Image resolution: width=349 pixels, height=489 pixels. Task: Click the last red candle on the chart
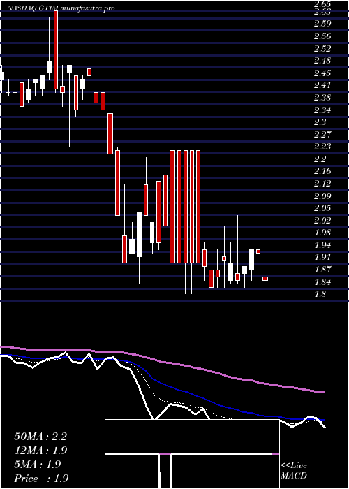tap(265, 279)
